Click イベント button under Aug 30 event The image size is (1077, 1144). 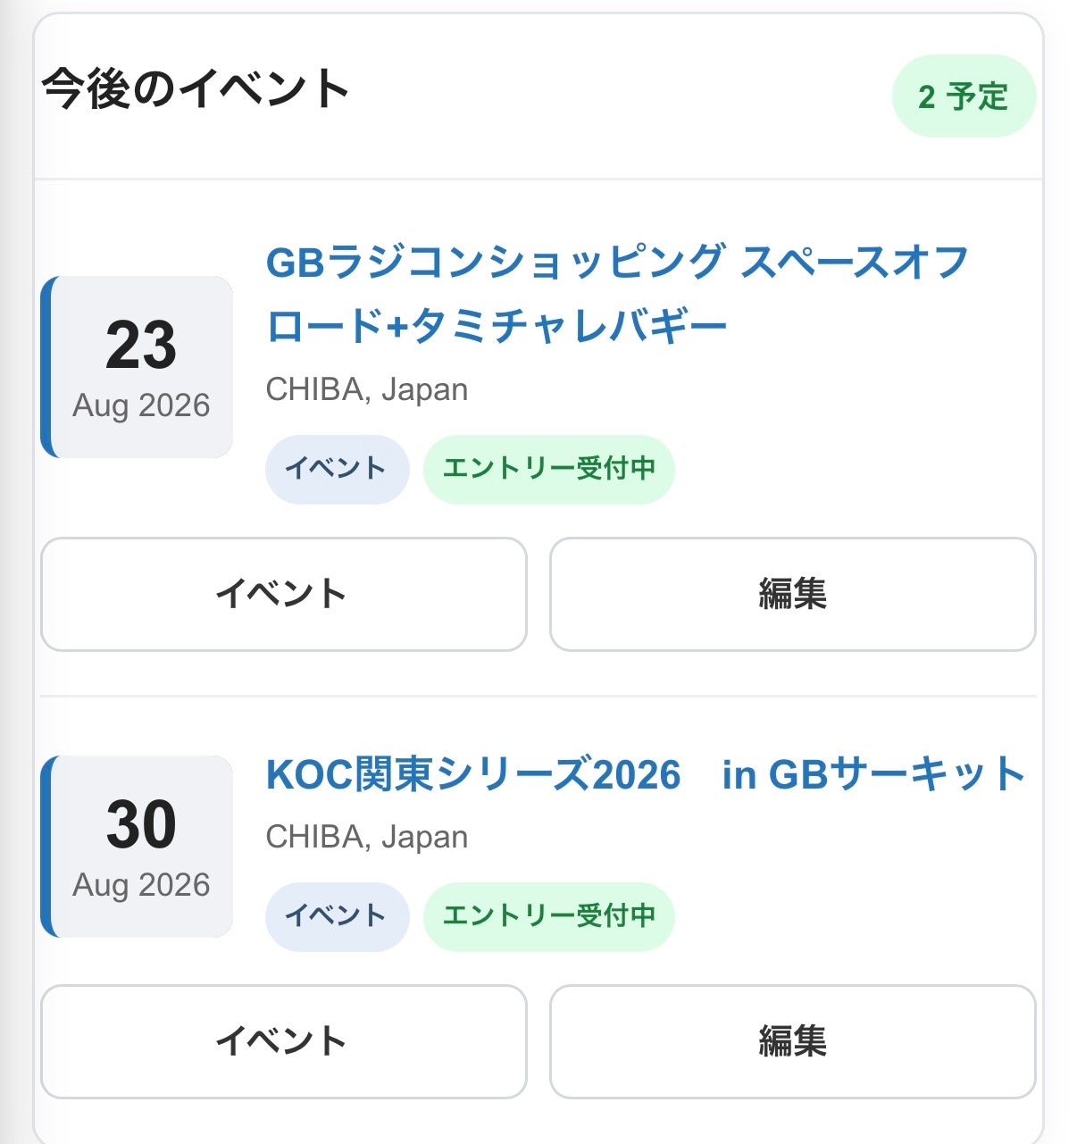(284, 1041)
